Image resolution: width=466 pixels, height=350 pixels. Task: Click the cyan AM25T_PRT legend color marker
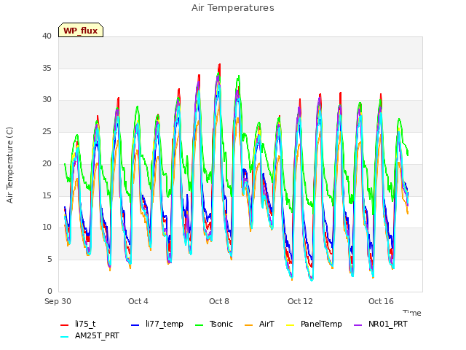click(x=65, y=337)
